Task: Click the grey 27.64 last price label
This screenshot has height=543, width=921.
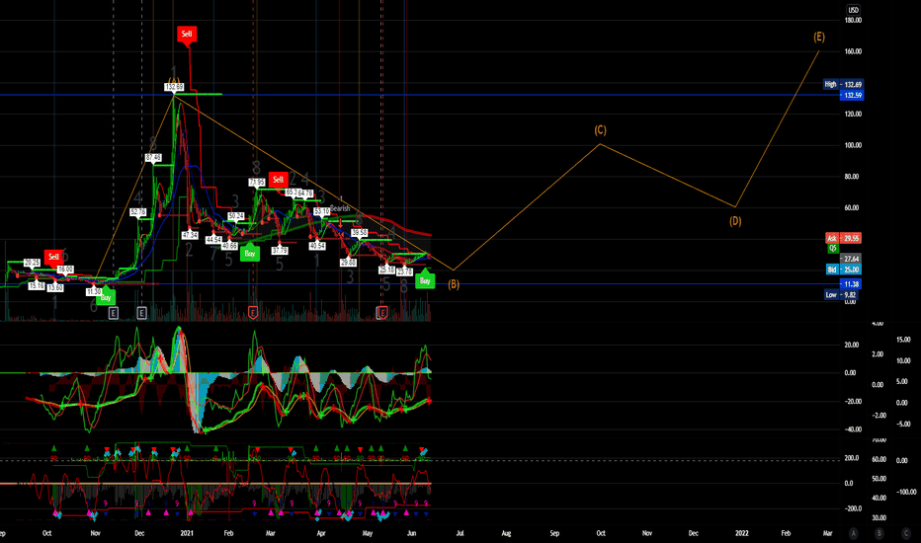Action: coord(851,259)
